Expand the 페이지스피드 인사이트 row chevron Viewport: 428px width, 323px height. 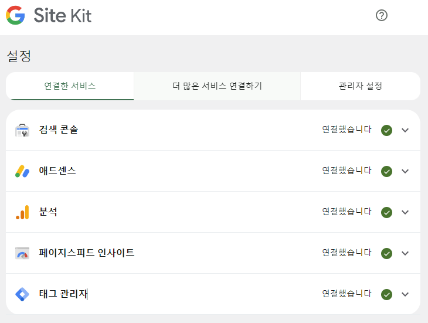coord(405,253)
